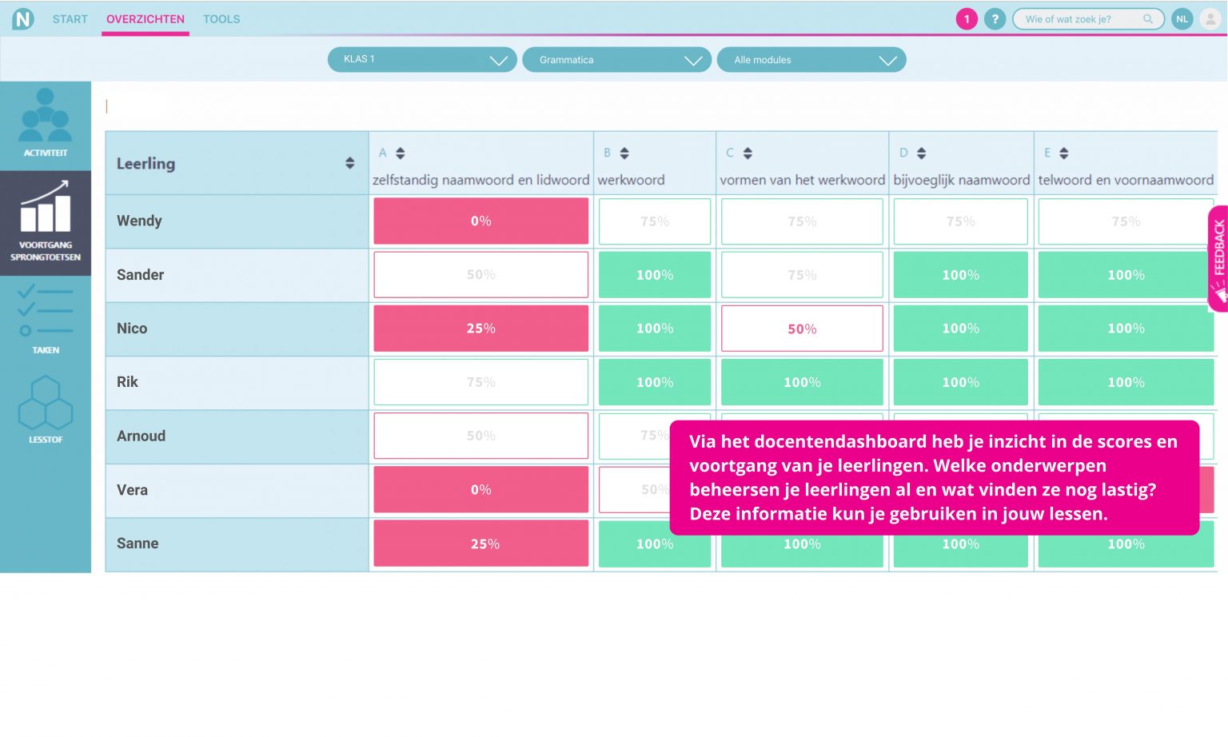Click the NL language selector

point(1182,19)
